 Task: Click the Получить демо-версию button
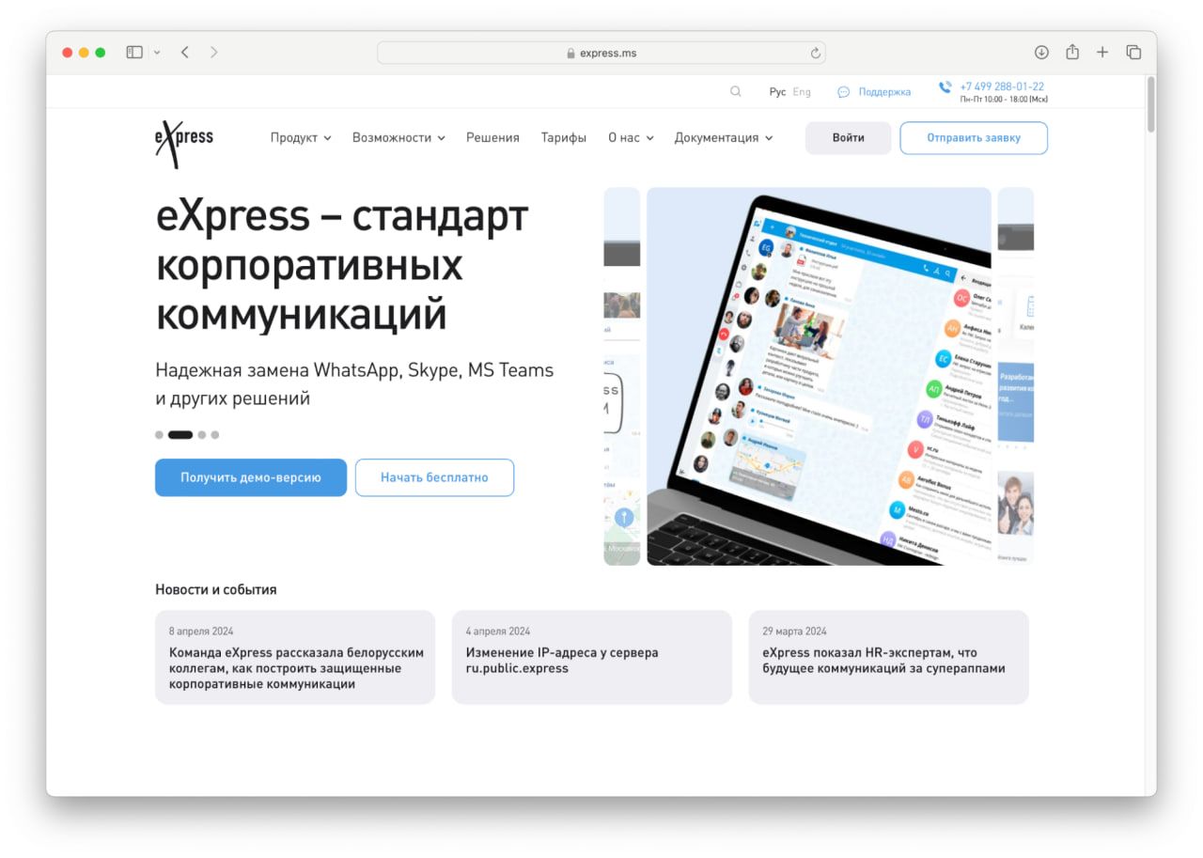[x=251, y=477]
